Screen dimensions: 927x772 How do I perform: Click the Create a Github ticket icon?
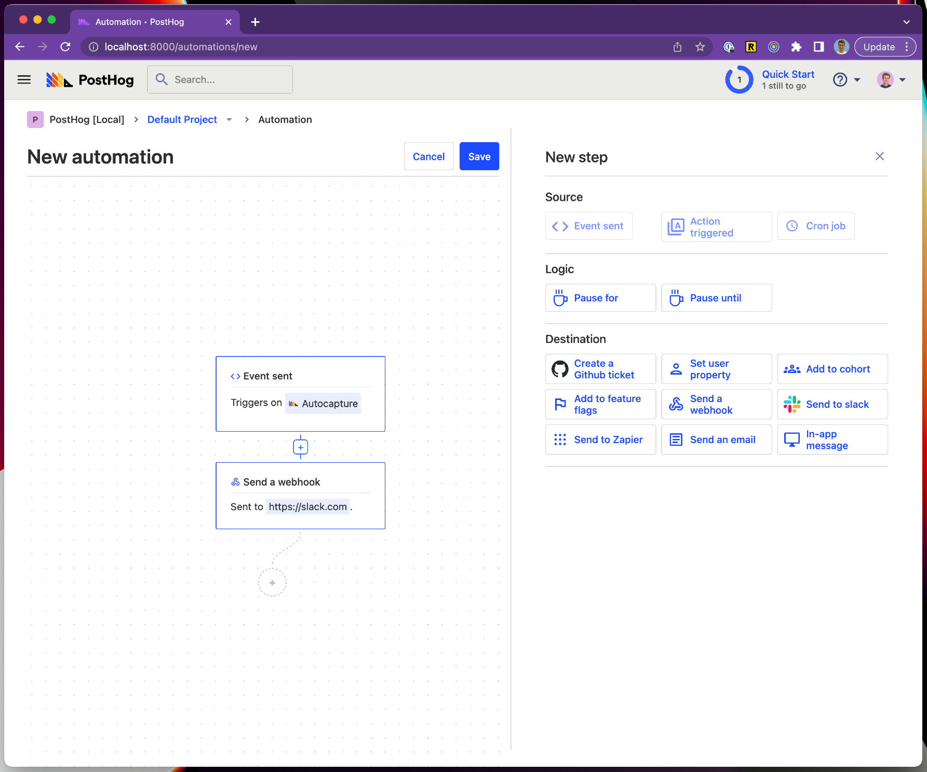(560, 369)
